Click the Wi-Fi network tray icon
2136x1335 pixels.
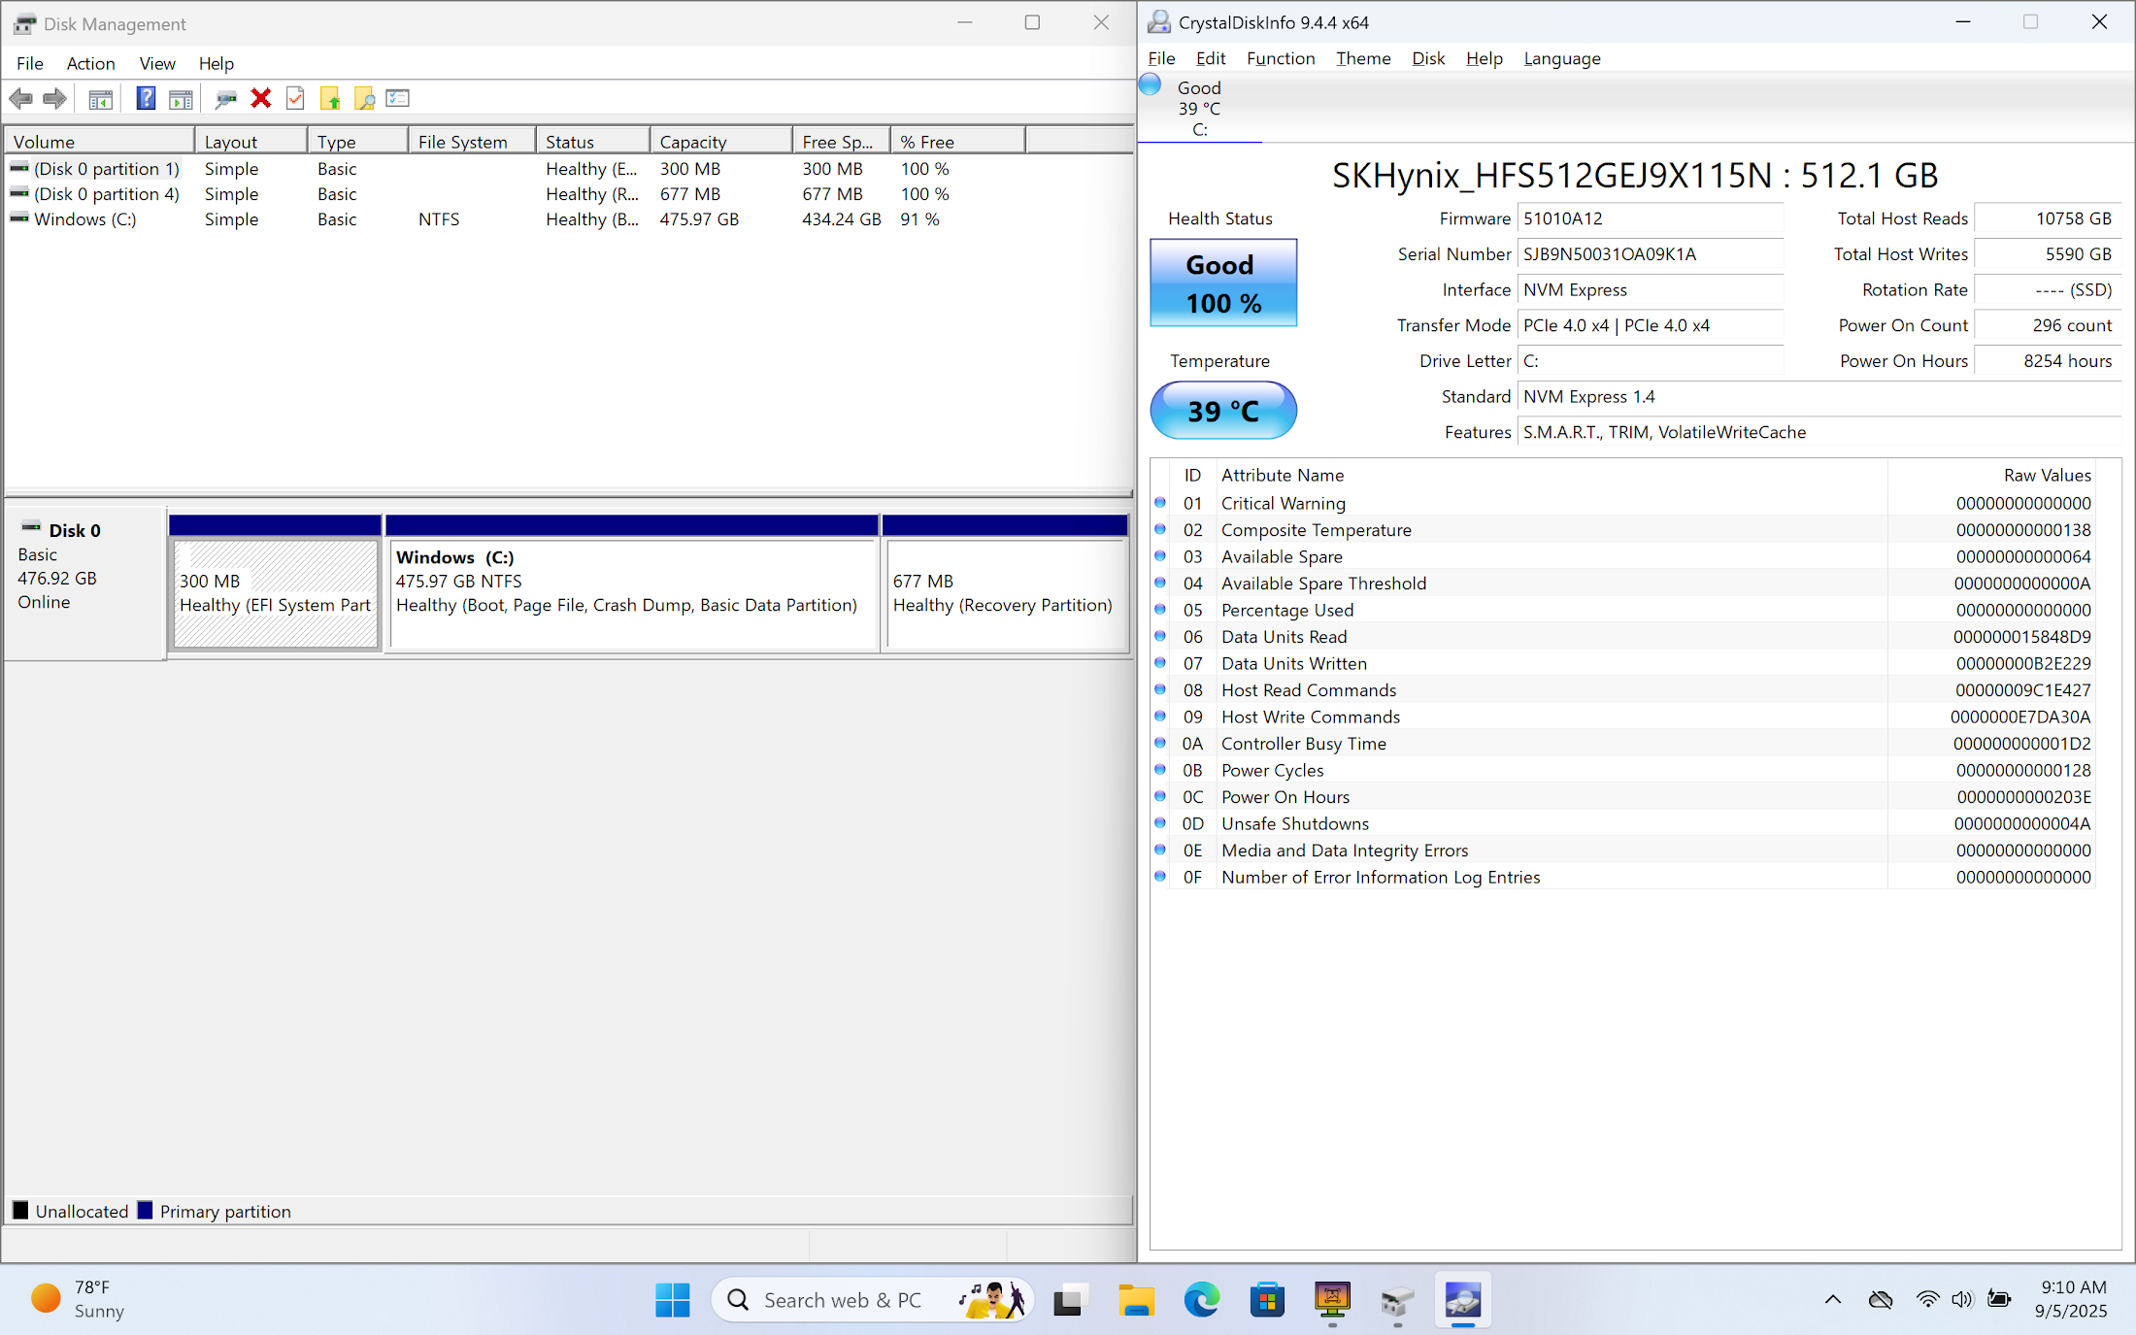coord(1927,1299)
